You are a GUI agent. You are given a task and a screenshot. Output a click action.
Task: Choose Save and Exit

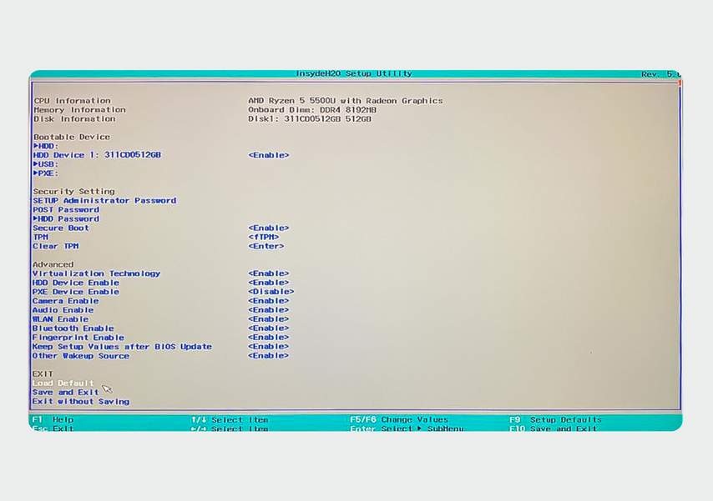tap(65, 393)
